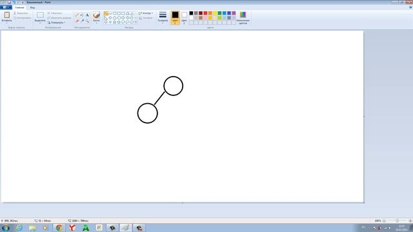Open Internet Explorer from the taskbar

pyautogui.click(x=19, y=227)
